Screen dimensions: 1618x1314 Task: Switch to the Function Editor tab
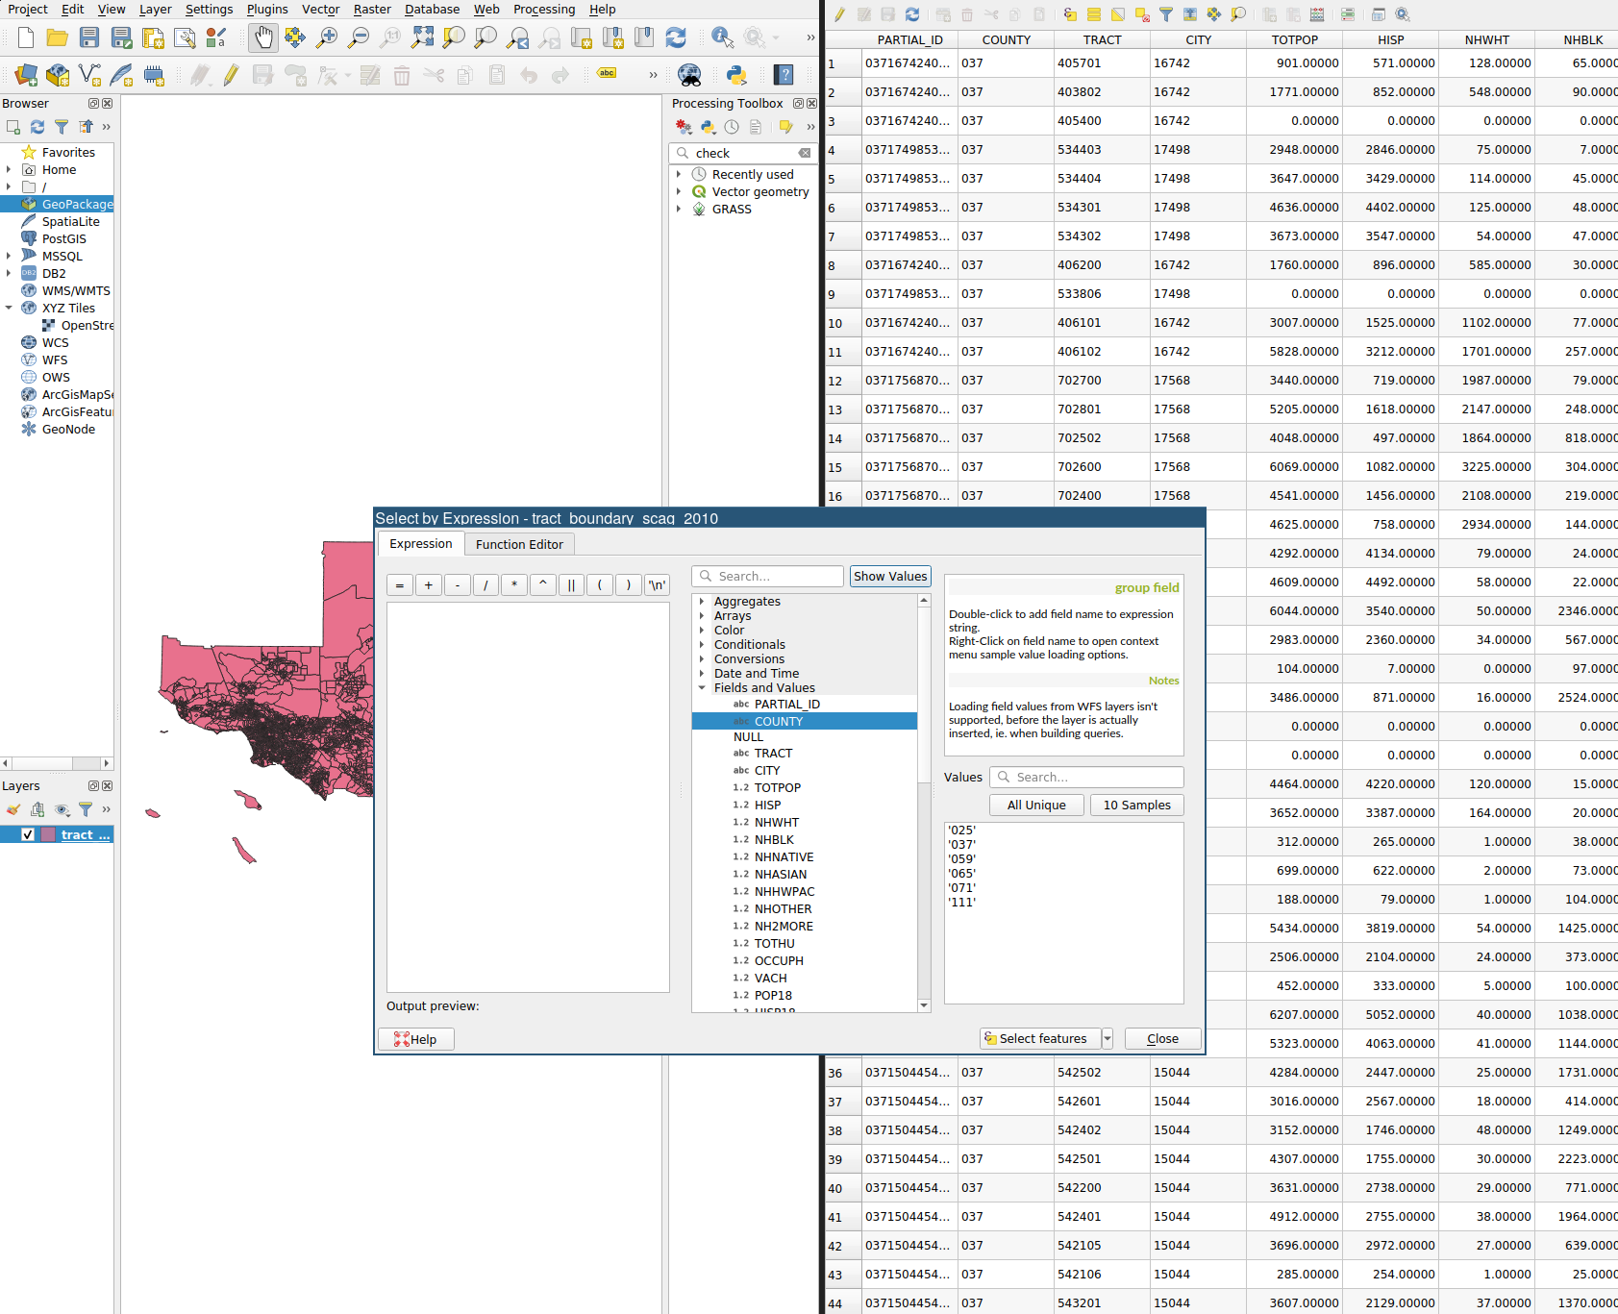pos(519,544)
